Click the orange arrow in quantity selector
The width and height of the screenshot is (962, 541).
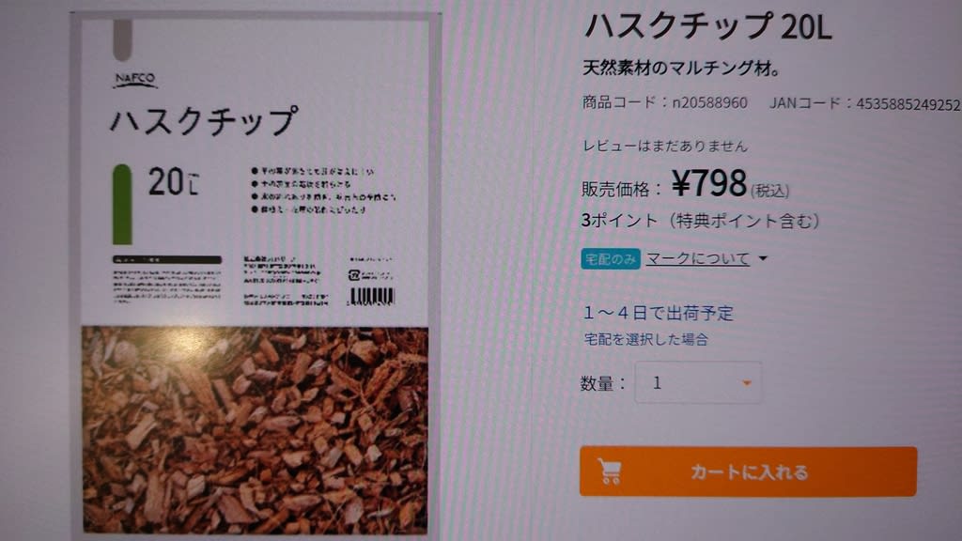tap(747, 383)
